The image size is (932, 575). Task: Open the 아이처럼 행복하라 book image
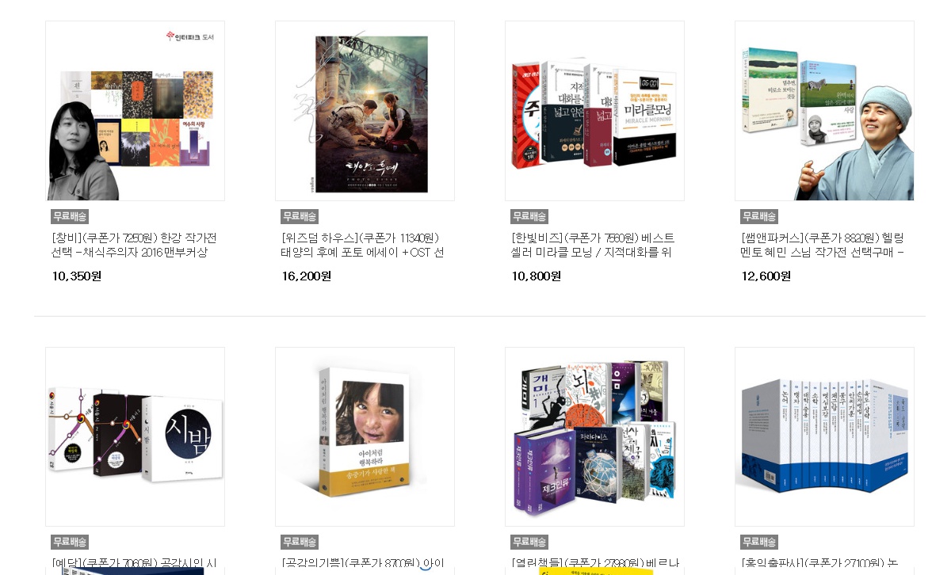click(x=365, y=436)
